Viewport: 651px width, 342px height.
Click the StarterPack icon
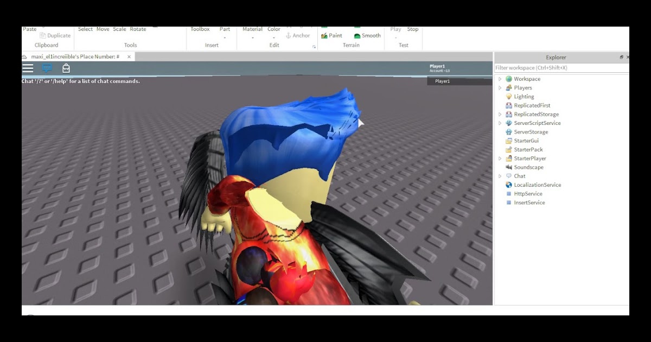509,149
